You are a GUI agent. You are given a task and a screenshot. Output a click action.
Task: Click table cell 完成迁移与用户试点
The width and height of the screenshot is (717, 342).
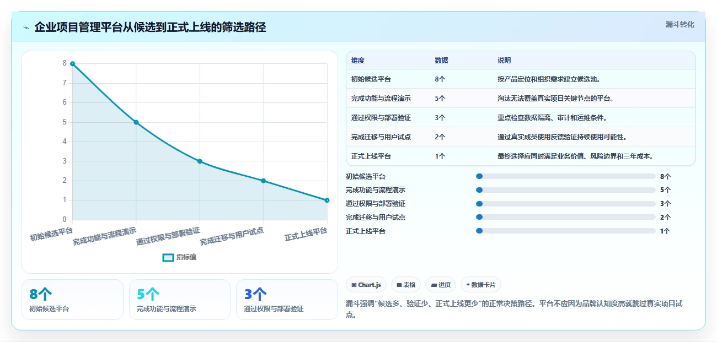pyautogui.click(x=381, y=137)
